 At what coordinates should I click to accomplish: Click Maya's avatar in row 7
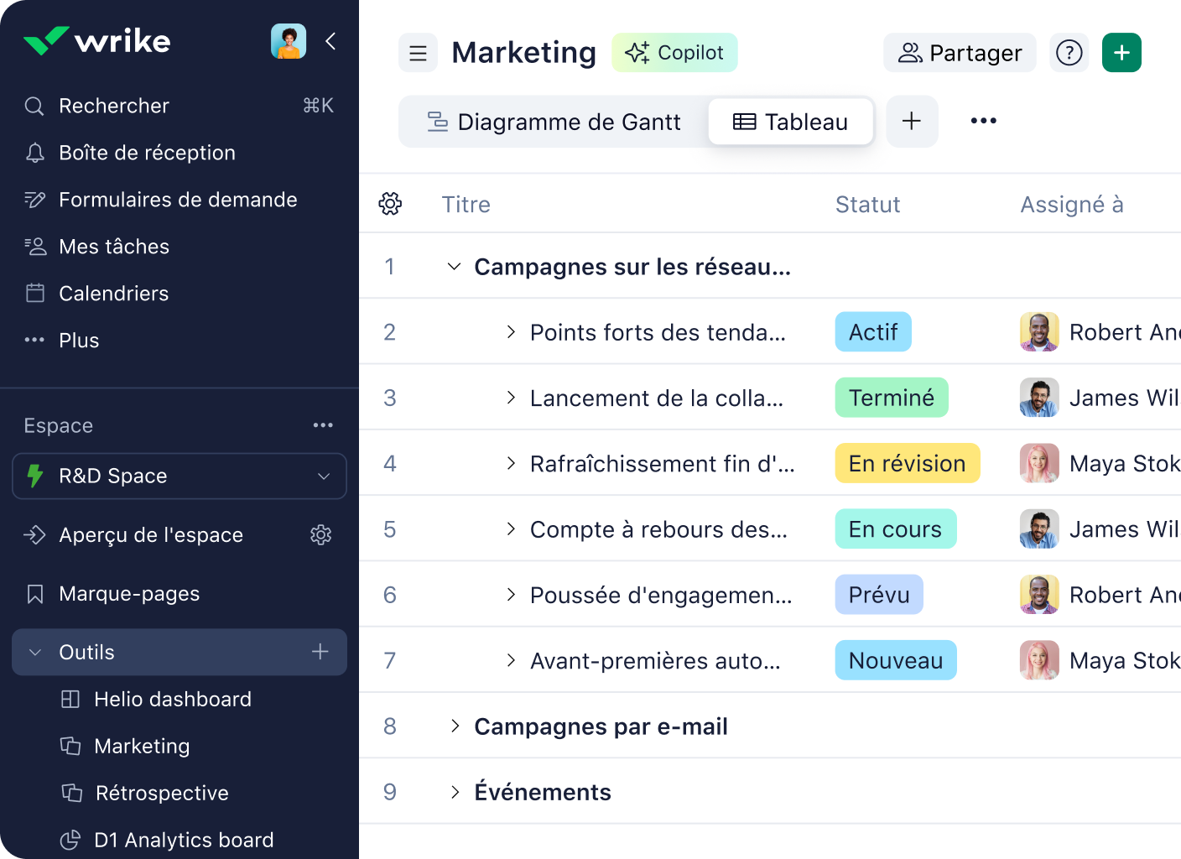pos(1039,660)
